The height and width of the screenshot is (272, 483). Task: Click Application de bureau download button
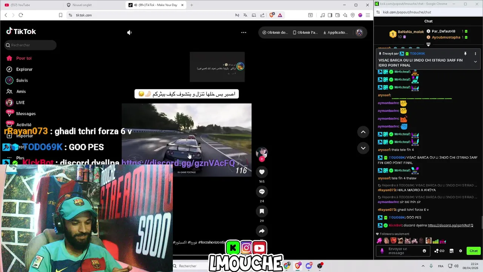[335, 32]
